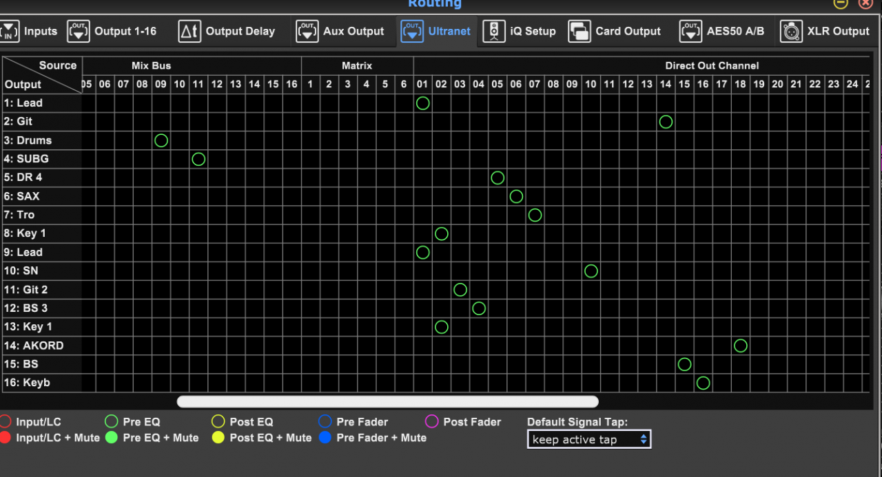
Task: Select the XLR Output tab
Action: (825, 31)
